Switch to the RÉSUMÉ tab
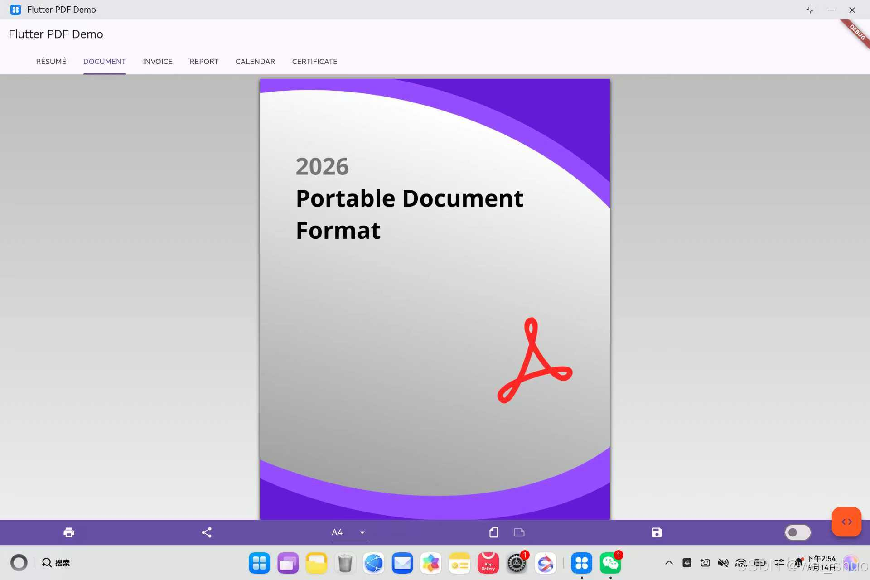The height and width of the screenshot is (580, 870). coord(51,62)
